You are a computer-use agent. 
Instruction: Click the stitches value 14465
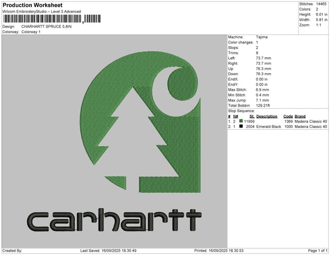coord(321,4)
